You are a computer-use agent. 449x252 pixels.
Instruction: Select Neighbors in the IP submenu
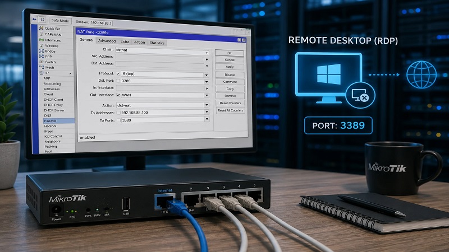coord(52,142)
